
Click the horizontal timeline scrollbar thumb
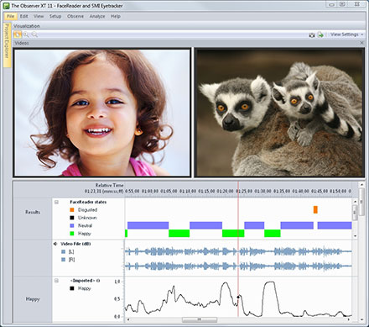tap(200, 319)
